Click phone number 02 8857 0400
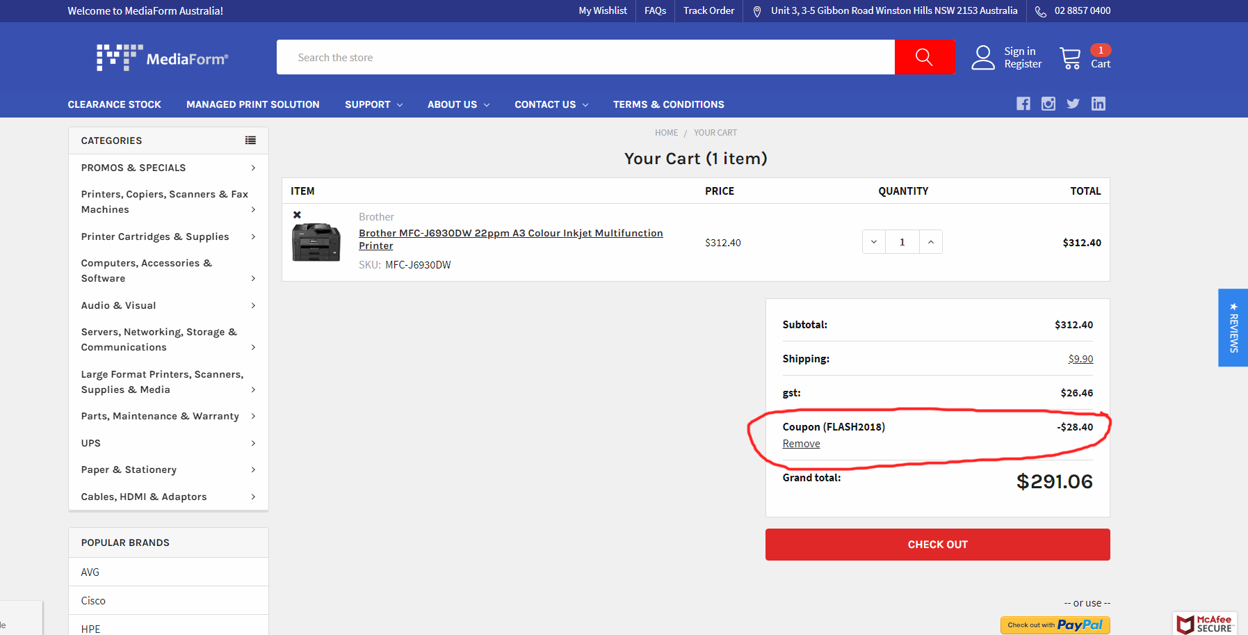Image resolution: width=1248 pixels, height=635 pixels. click(x=1082, y=10)
